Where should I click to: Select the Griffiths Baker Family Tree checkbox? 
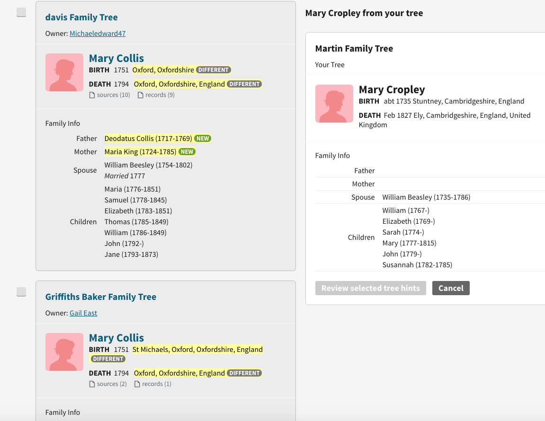[21, 292]
